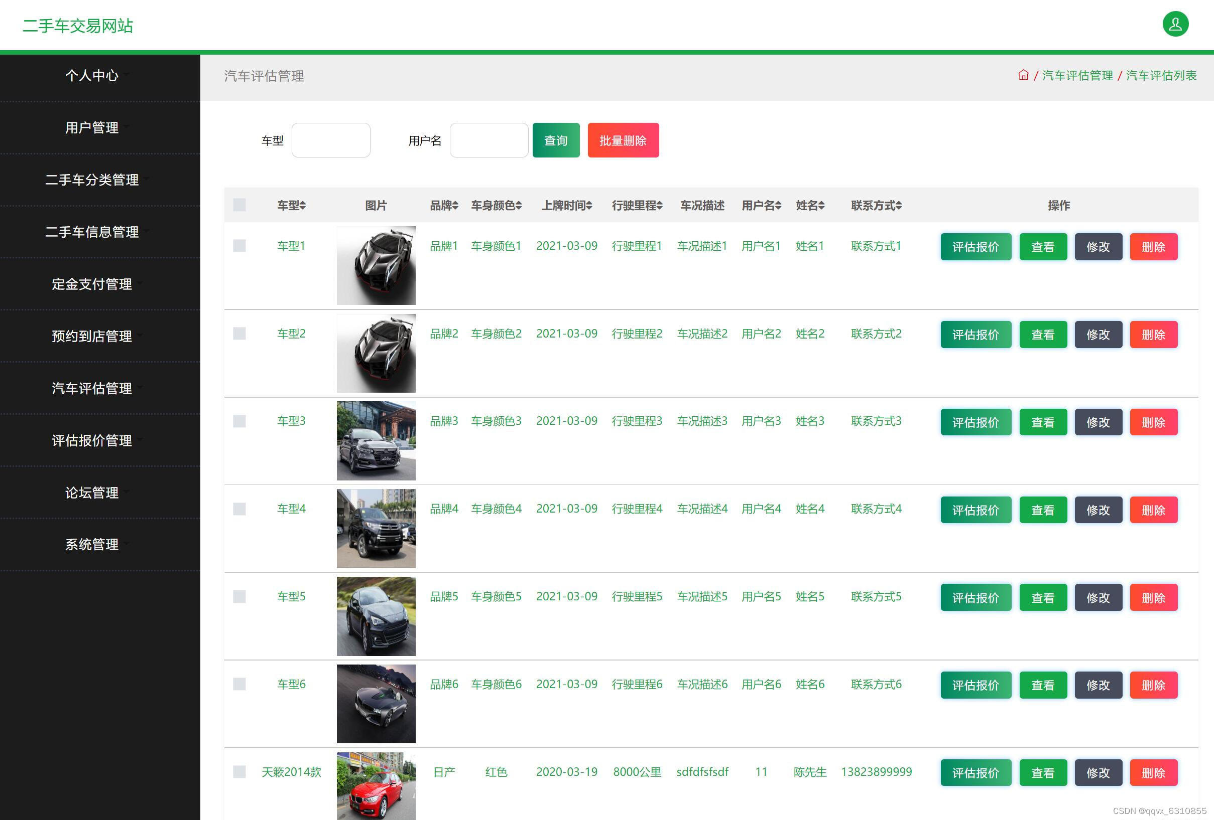Click the 红色 car color cell
This screenshot has height=820, width=1214.
pos(496,771)
